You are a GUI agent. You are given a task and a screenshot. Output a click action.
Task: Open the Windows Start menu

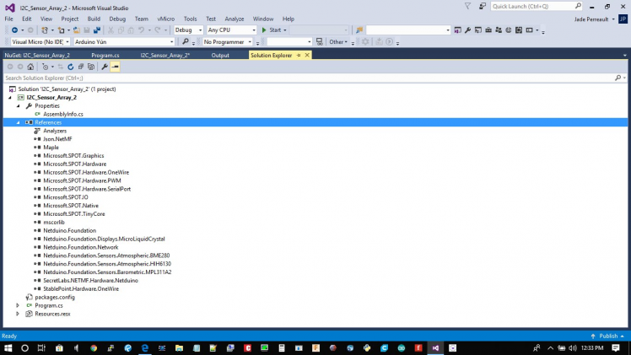[8, 348]
